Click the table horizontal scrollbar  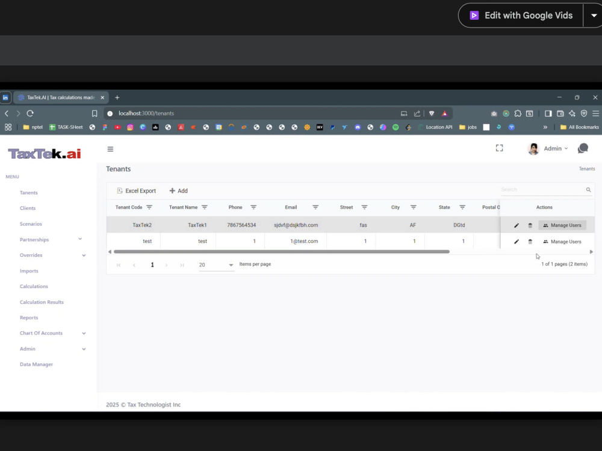click(281, 251)
